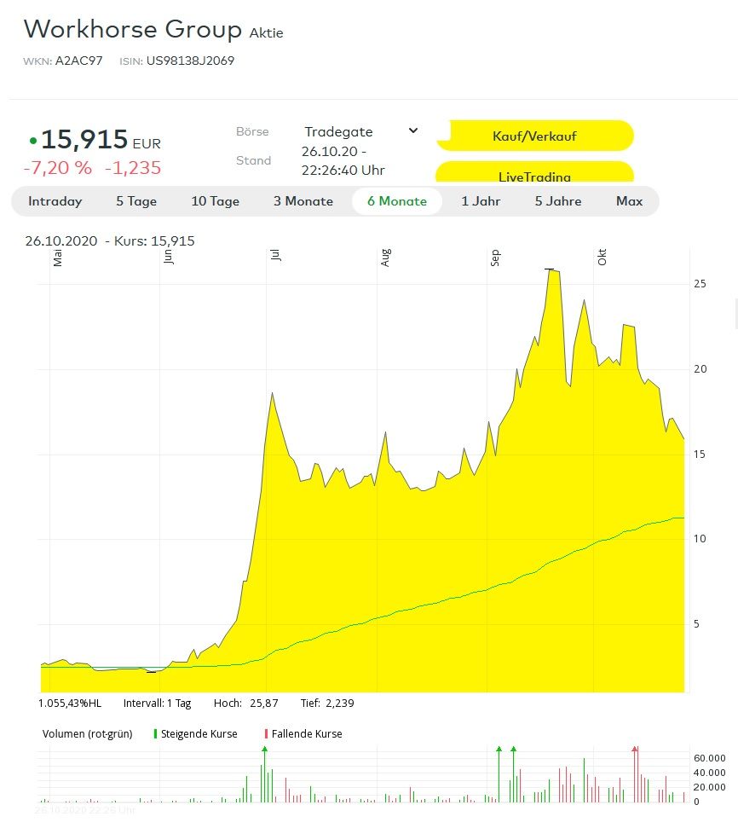Viewport: 738px width, 828px height.
Task: Click the ISIN number US98138J2069
Action: coord(190,61)
